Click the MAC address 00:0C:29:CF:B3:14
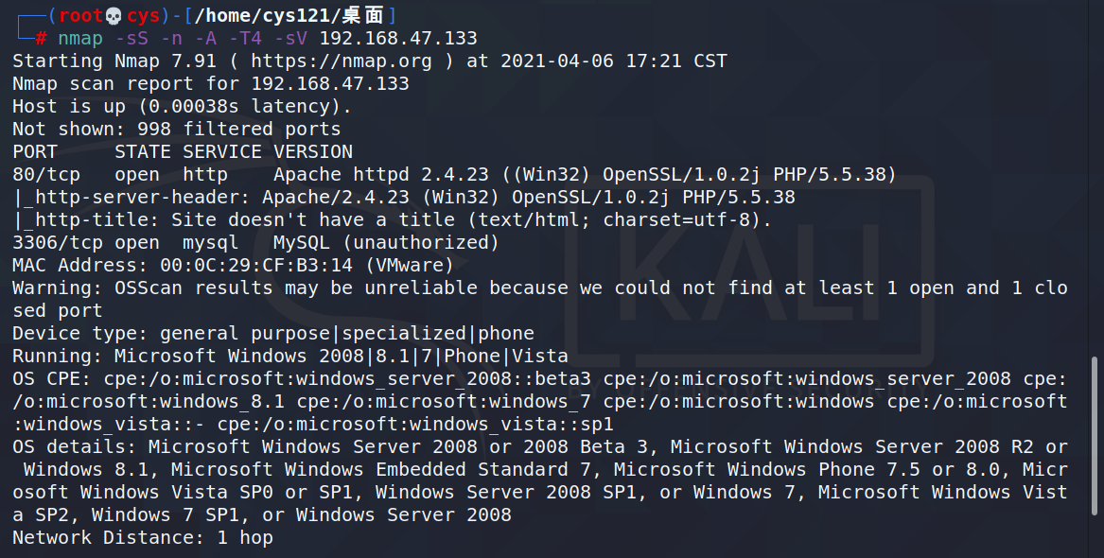 (x=256, y=265)
